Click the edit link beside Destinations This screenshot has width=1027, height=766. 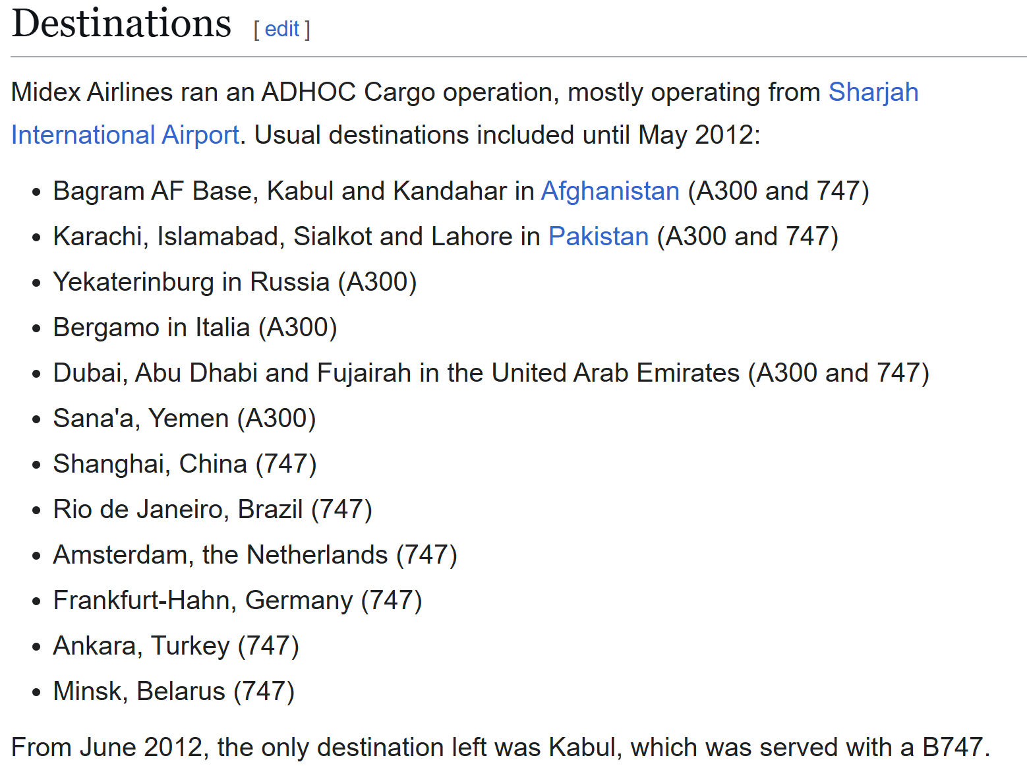click(x=282, y=29)
